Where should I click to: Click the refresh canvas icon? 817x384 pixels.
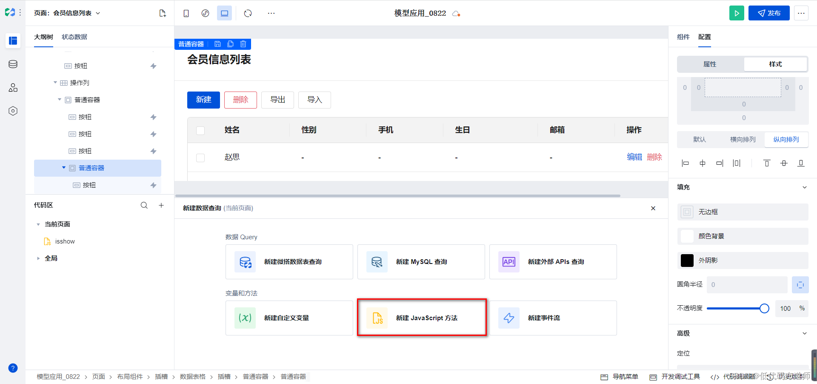(248, 13)
